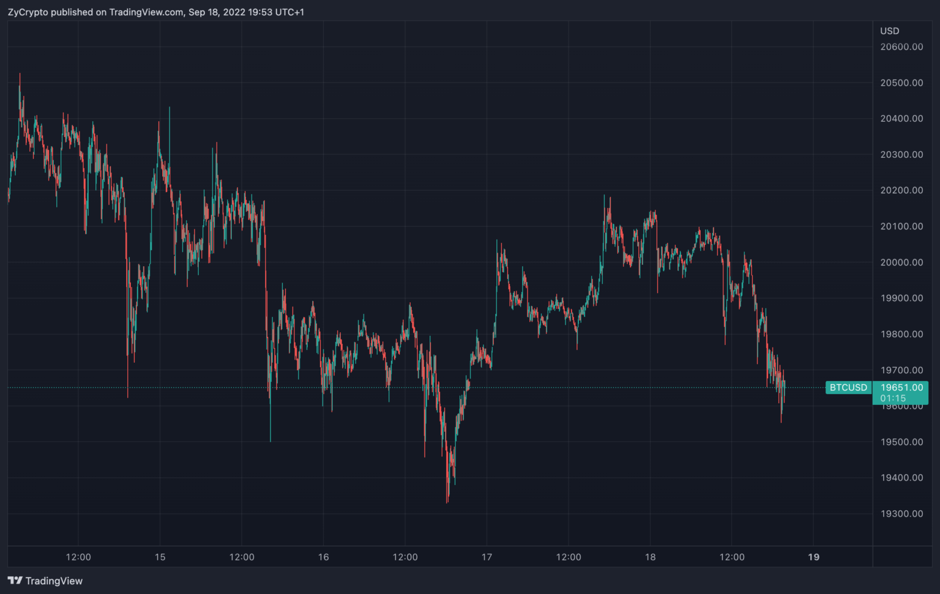
Task: Click price axis label 19700.00
Action: [x=901, y=370]
